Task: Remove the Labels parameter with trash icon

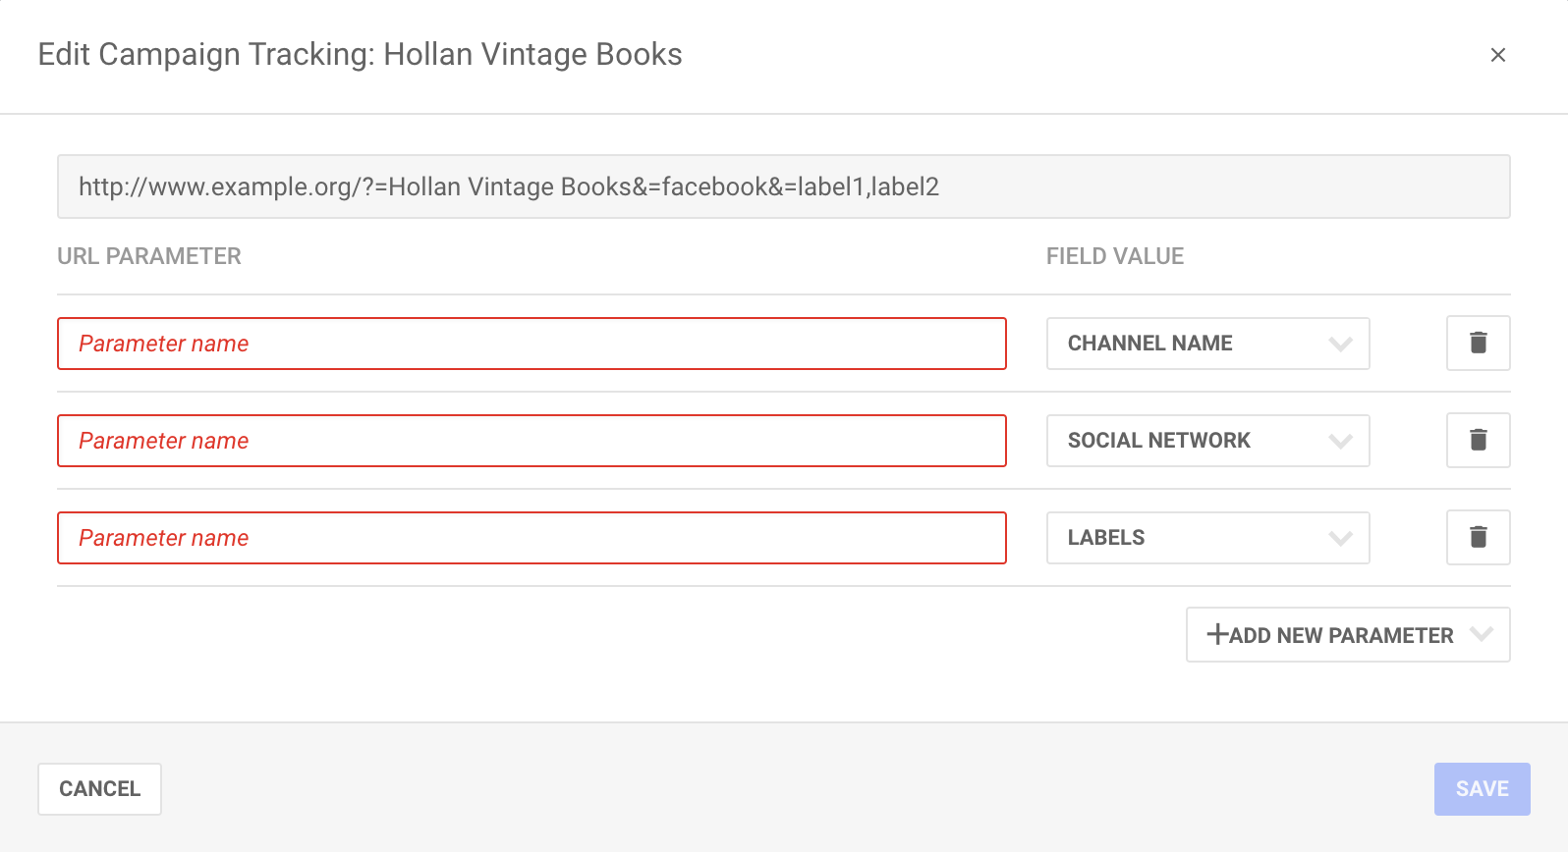Action: [1478, 537]
